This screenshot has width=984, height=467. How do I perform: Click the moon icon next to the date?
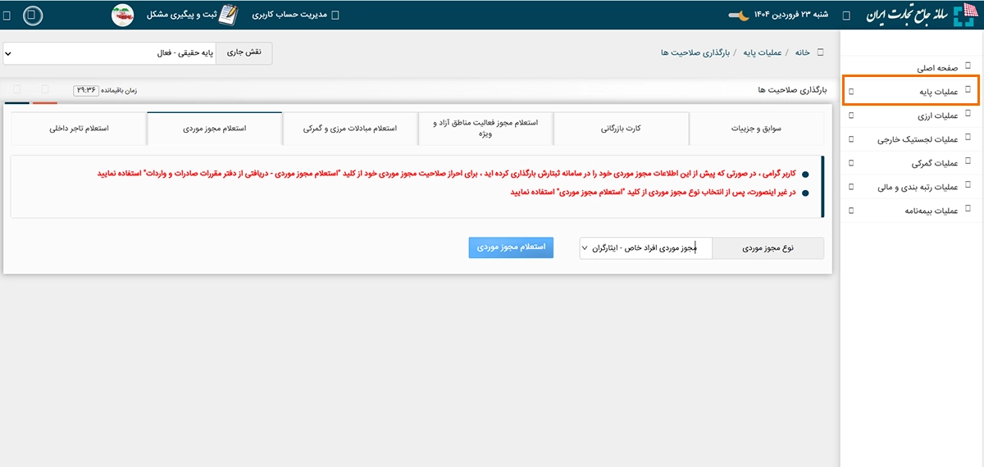point(740,15)
